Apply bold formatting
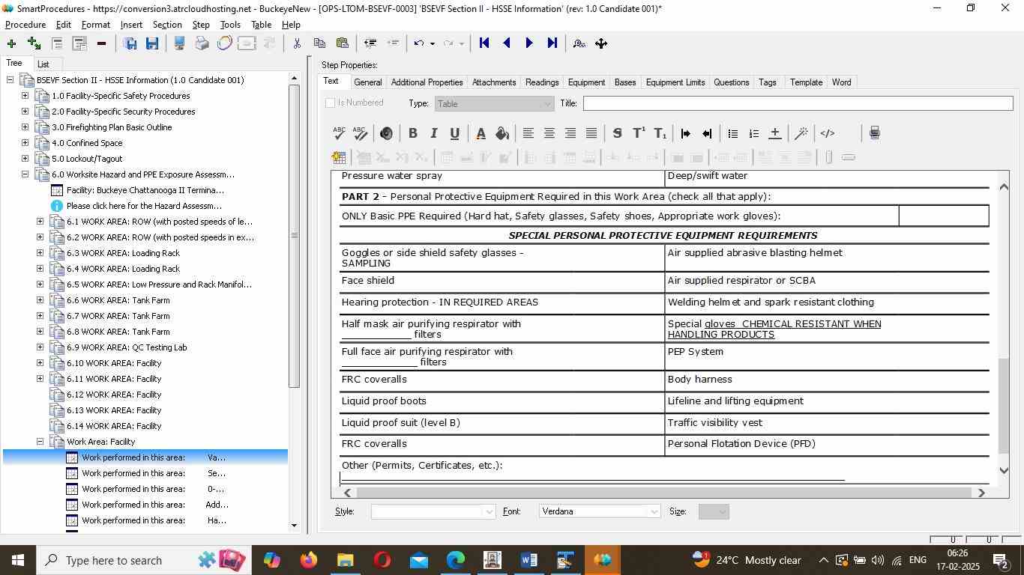Screen dimensions: 1024x575 pos(413,133)
